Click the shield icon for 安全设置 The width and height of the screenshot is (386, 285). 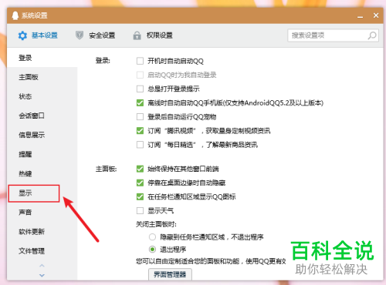[x=80, y=35]
